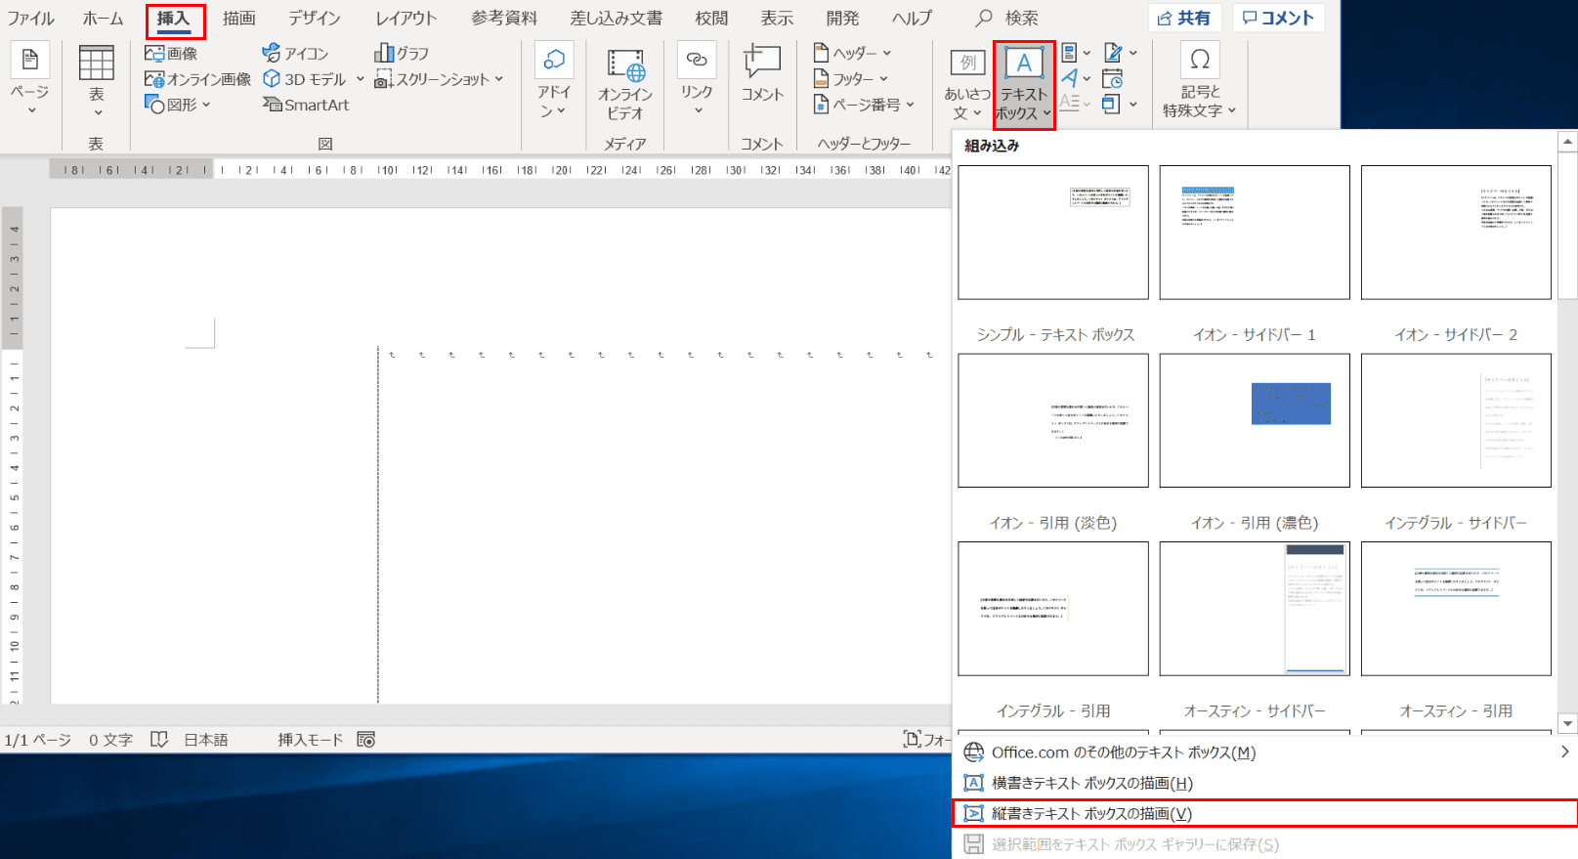This screenshot has width=1578, height=859.
Task: Insert a chart using グラフ button
Action: (x=402, y=53)
